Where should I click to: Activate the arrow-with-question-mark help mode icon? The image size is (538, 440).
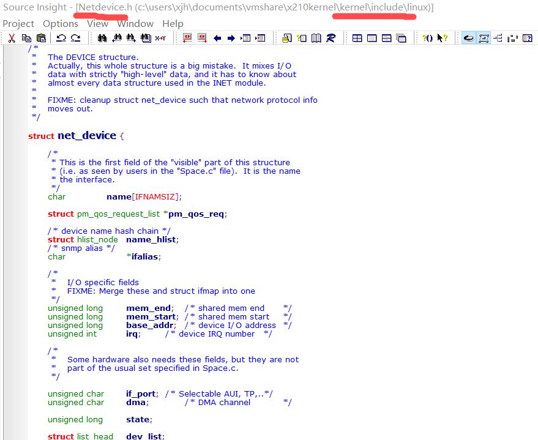point(443,38)
